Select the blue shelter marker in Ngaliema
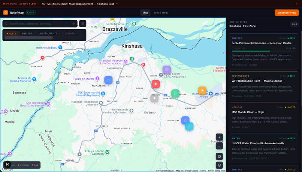This screenshot has height=172, width=302. (x=108, y=80)
